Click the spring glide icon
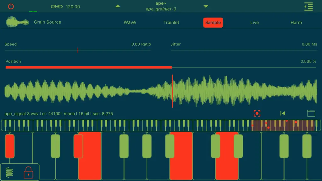322x181 pixels. coord(9,173)
